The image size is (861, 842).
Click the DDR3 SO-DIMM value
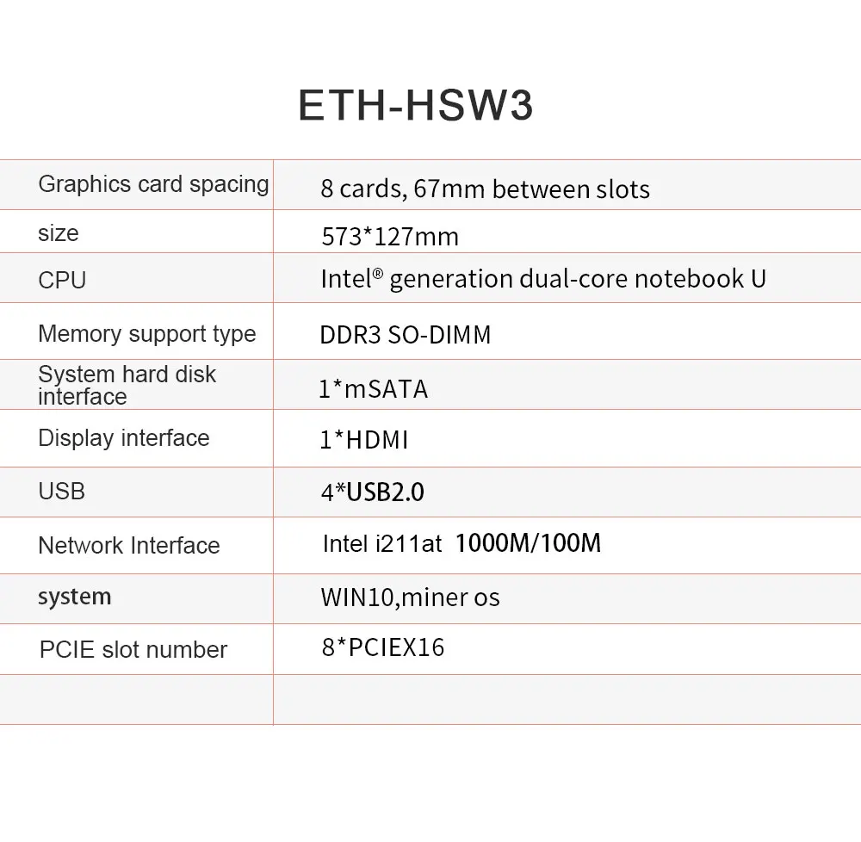point(406,335)
